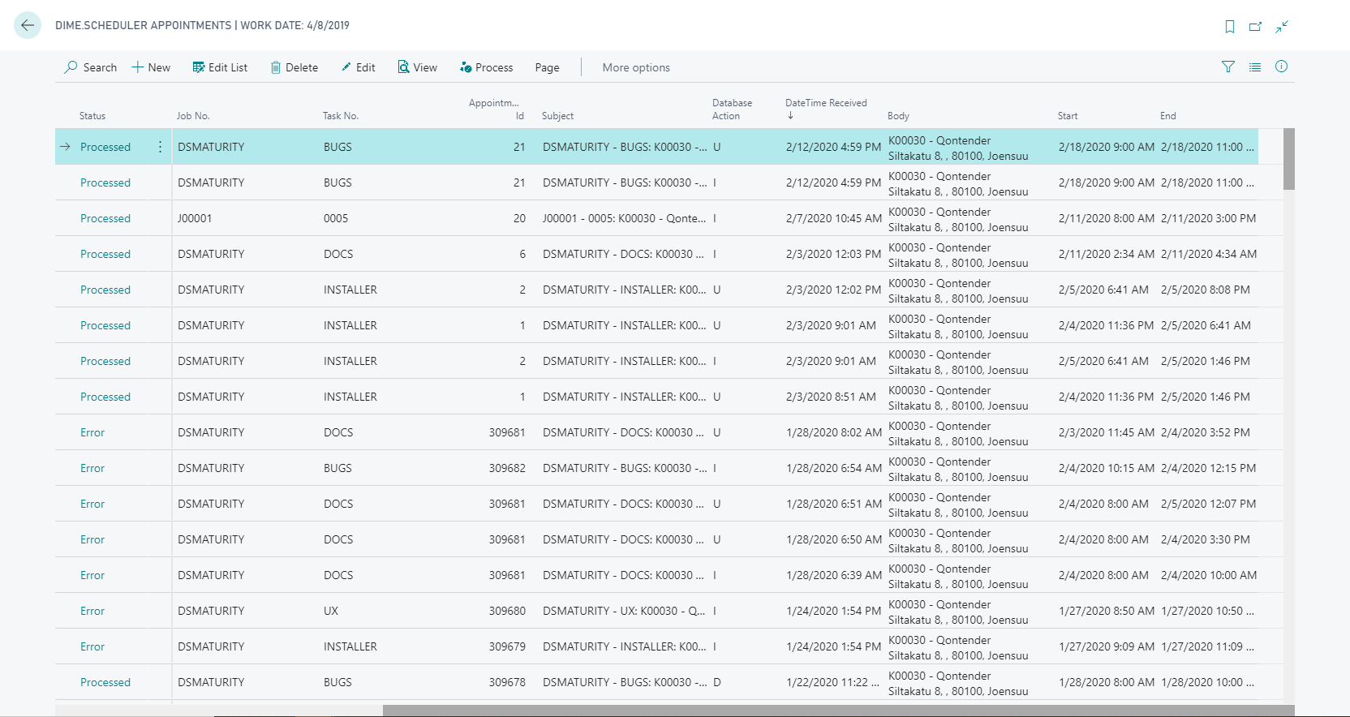Open the Process menu
Screen dimensions: 1350x717
coord(486,67)
